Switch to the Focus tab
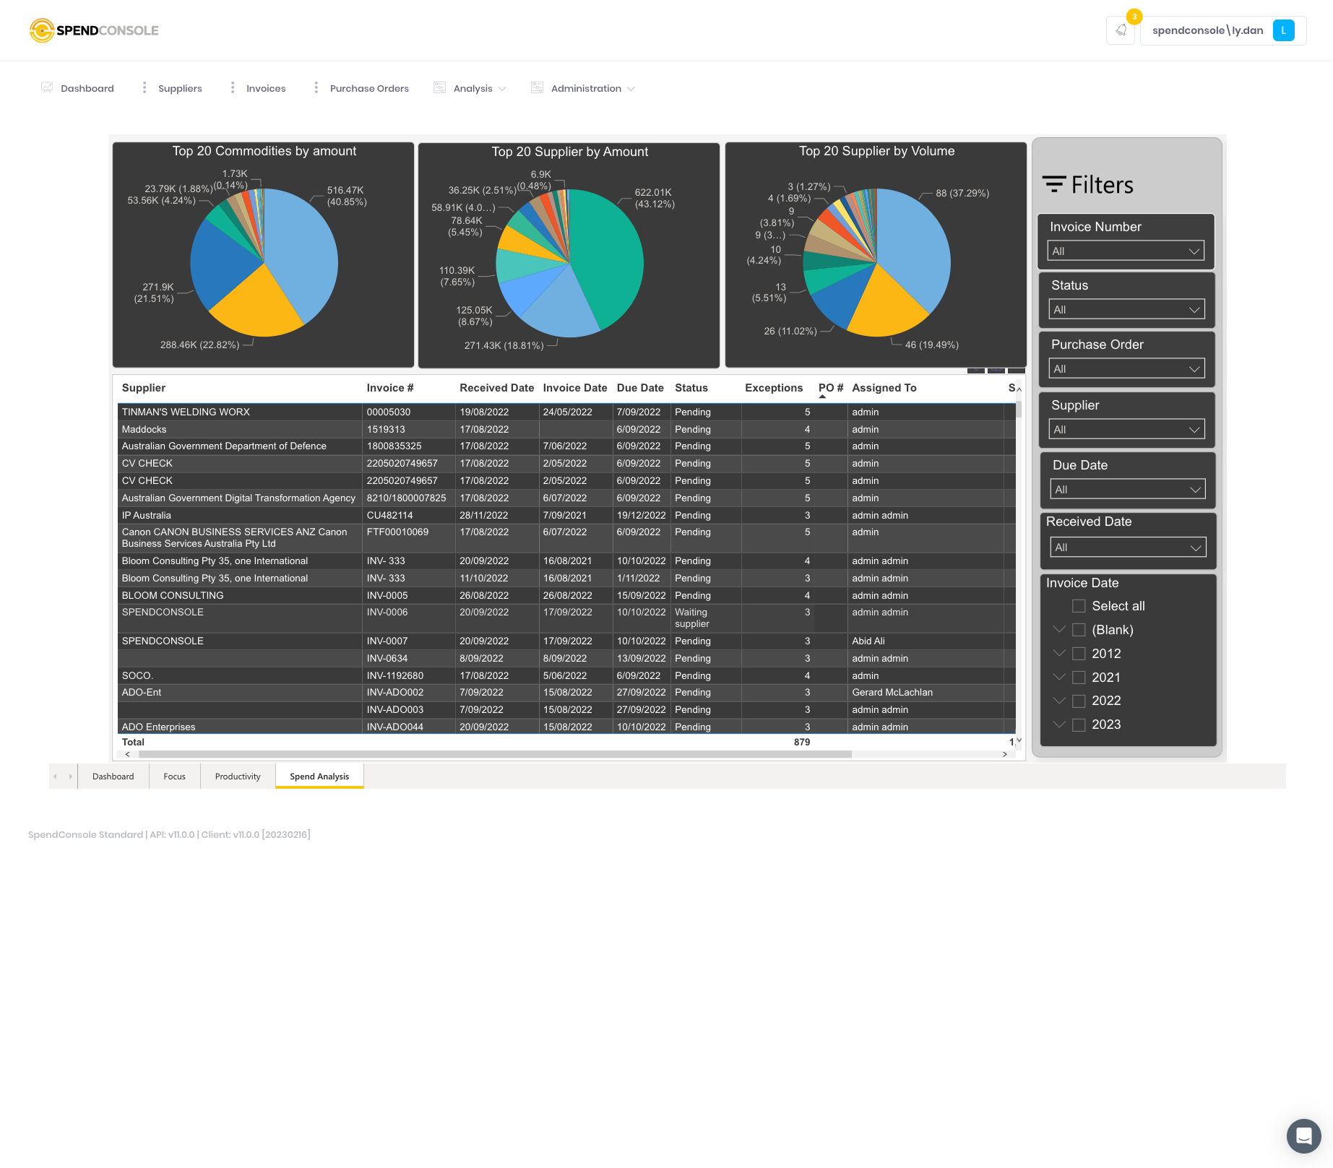 [174, 776]
